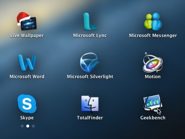Open Microsoft Silverlight app icon

[90, 63]
